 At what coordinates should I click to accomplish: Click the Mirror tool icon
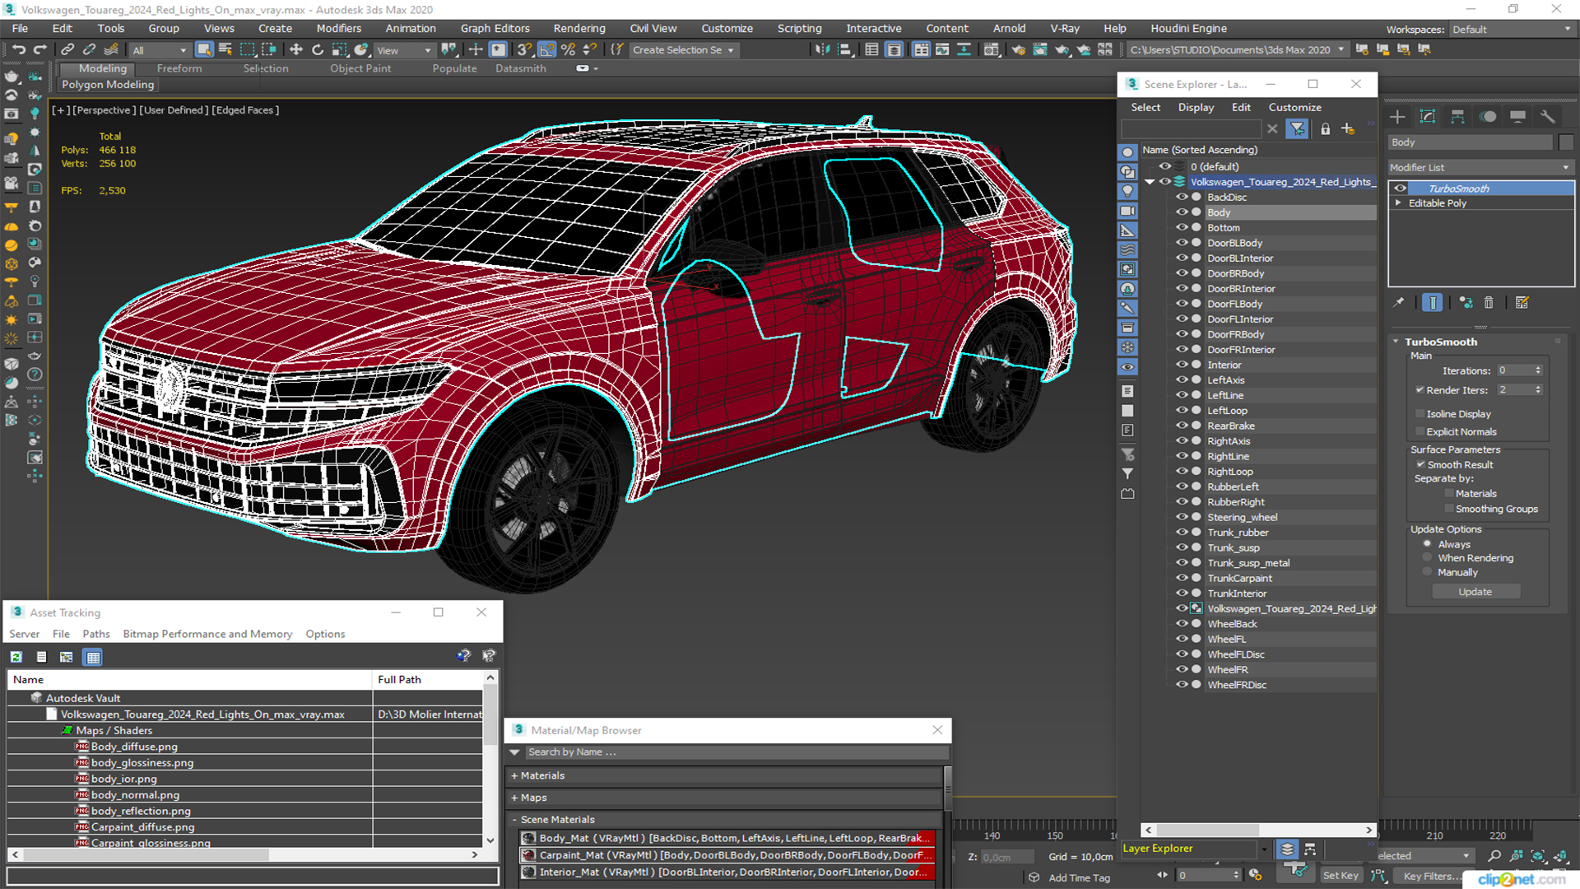tap(822, 50)
